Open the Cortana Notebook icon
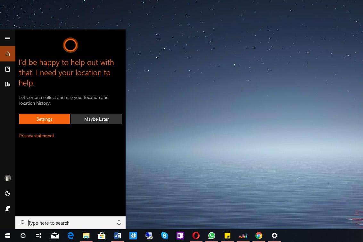 8,69
